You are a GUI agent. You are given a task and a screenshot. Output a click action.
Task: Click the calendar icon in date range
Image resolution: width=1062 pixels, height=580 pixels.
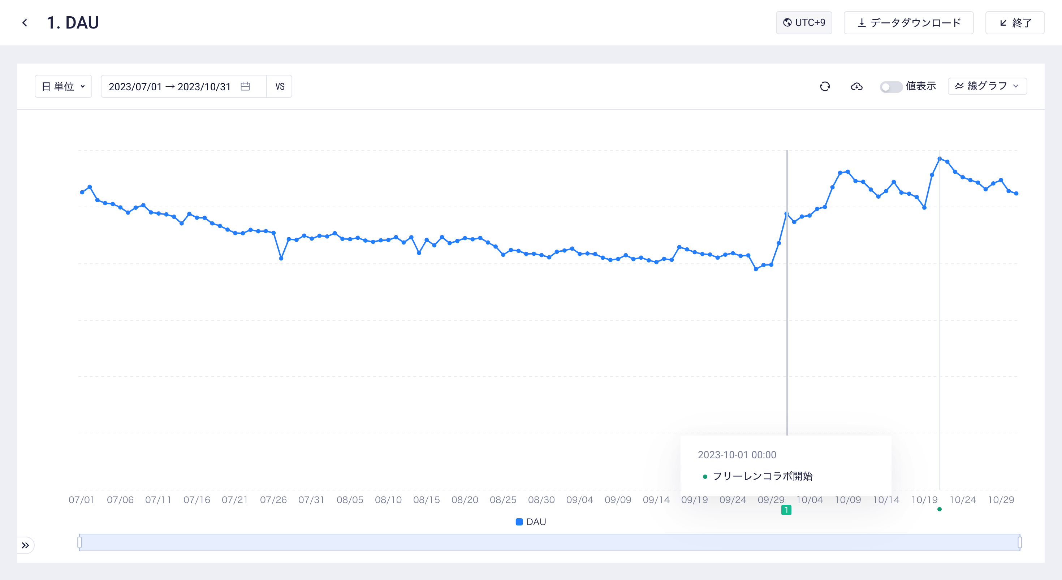[245, 87]
